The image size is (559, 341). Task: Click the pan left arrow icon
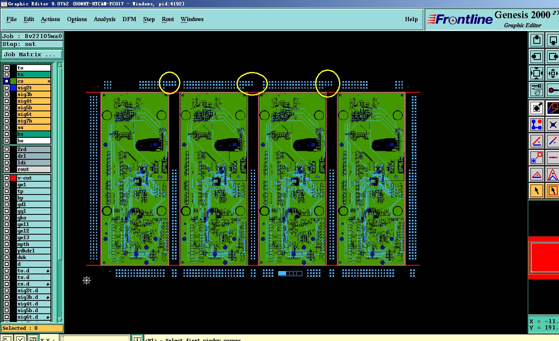(x=537, y=56)
